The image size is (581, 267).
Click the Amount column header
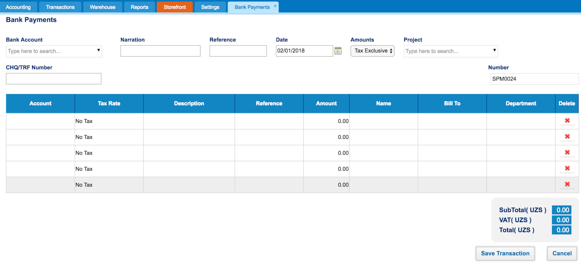[x=326, y=104]
